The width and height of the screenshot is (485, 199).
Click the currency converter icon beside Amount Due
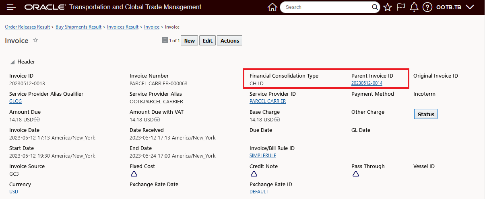click(x=37, y=120)
